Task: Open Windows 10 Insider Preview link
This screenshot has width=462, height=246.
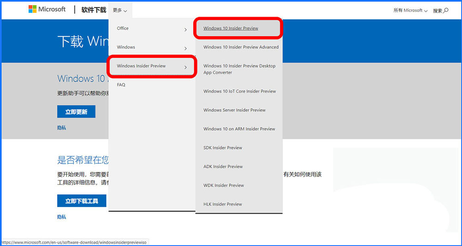Action: [231, 28]
